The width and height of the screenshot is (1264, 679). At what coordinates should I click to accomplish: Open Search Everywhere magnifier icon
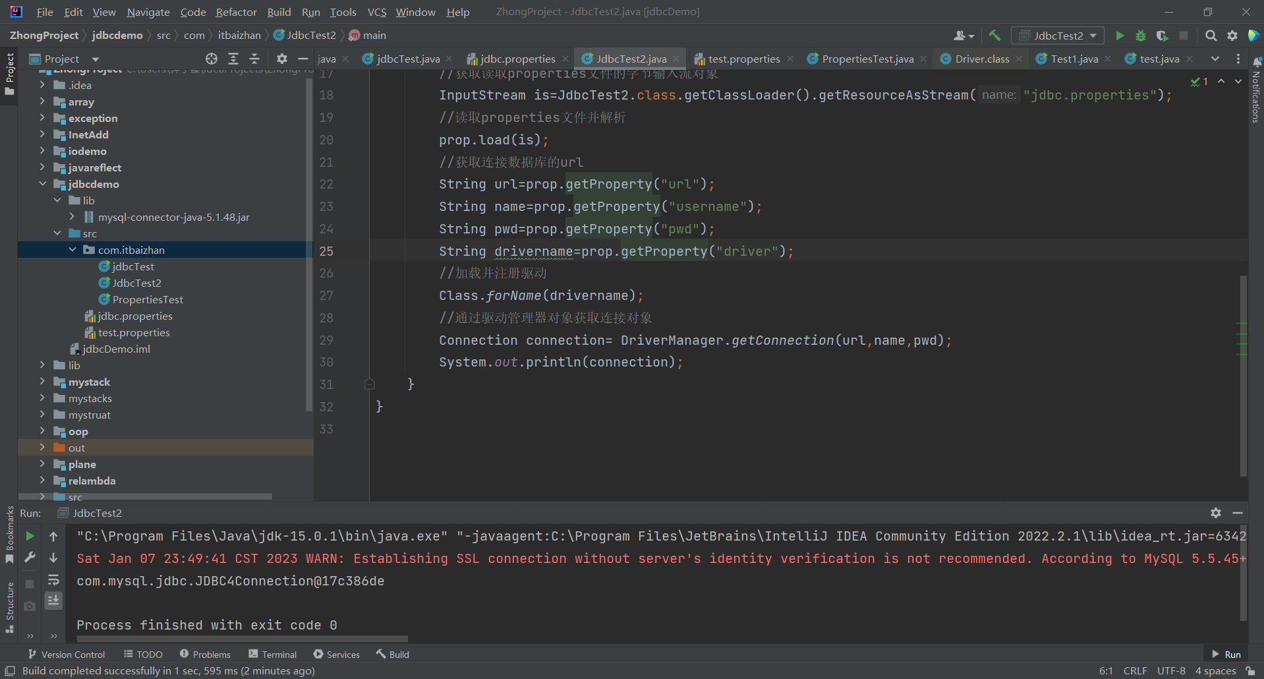pyautogui.click(x=1211, y=36)
